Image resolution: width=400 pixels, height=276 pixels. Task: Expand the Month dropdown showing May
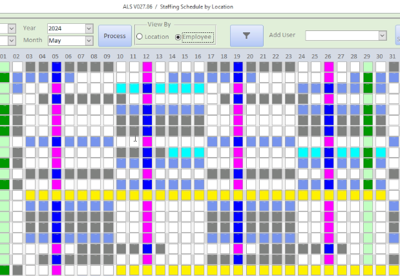pyautogui.click(x=89, y=40)
